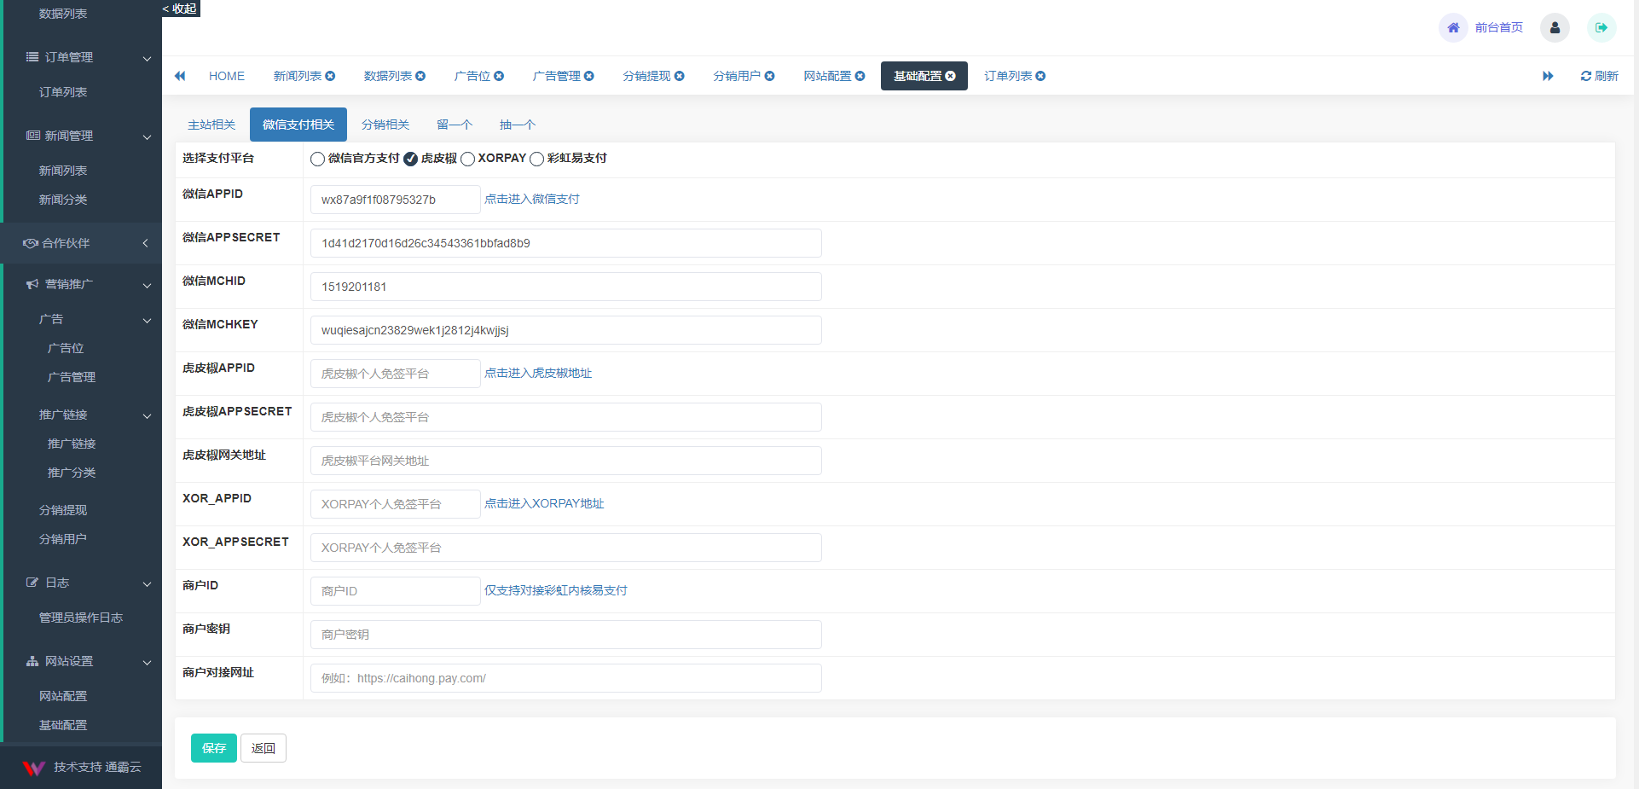Open the user profile avatar icon

pyautogui.click(x=1555, y=27)
